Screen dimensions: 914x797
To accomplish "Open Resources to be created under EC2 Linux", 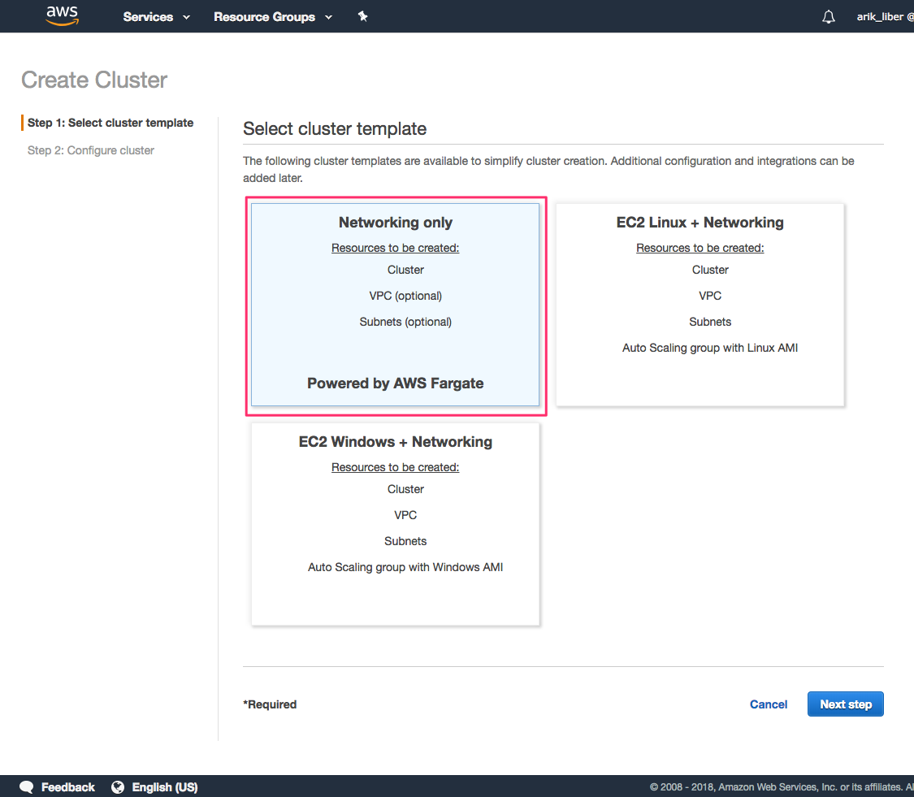I will point(700,247).
